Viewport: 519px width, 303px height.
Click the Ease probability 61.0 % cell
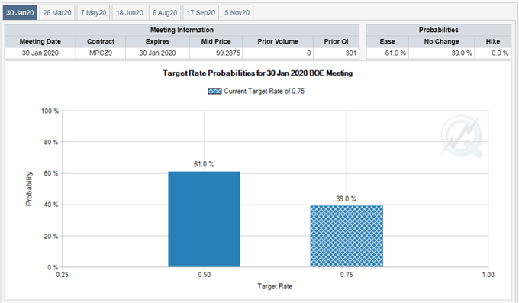(387, 53)
